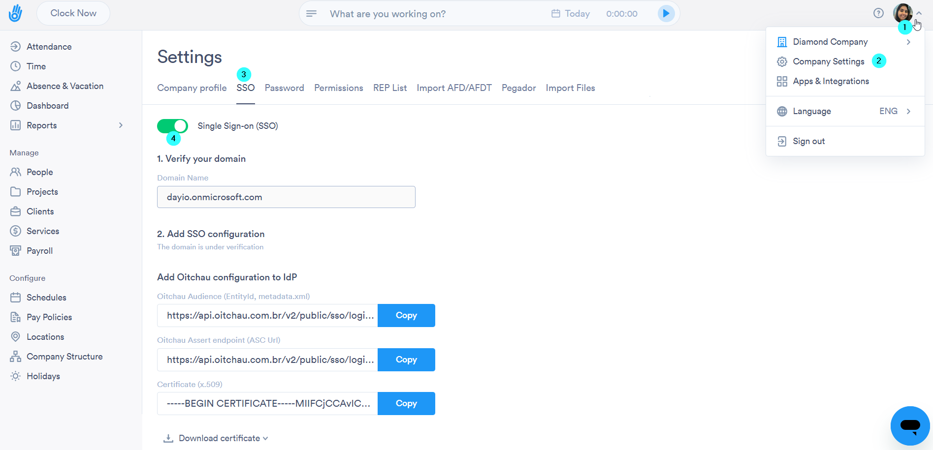Click the 0:00:00 timer display
This screenshot has width=933, height=450.
[622, 14]
